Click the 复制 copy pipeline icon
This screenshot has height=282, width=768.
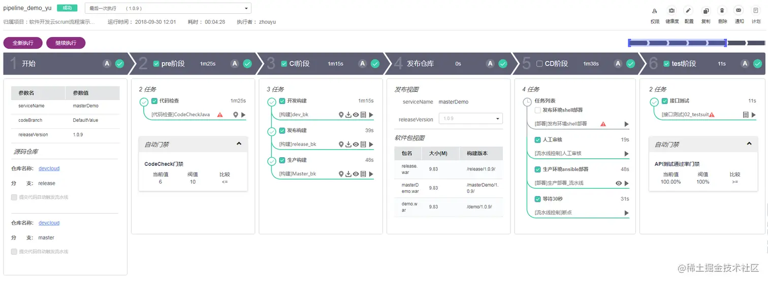pyautogui.click(x=706, y=11)
